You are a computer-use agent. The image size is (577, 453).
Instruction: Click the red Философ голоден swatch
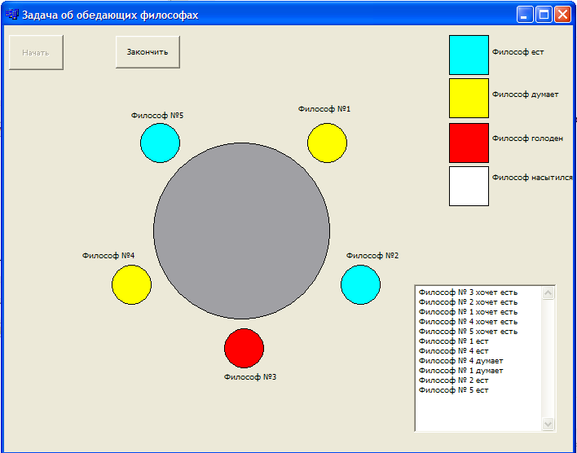(x=469, y=143)
